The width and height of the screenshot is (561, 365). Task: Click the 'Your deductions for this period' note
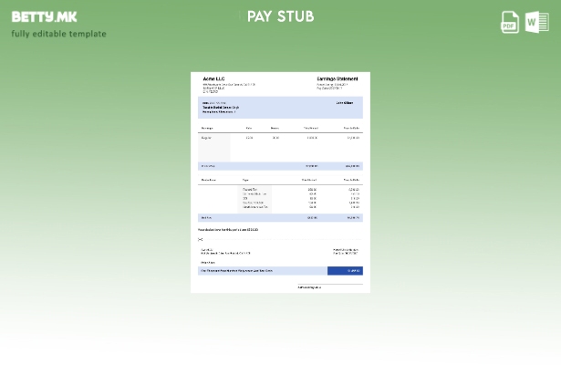click(228, 230)
